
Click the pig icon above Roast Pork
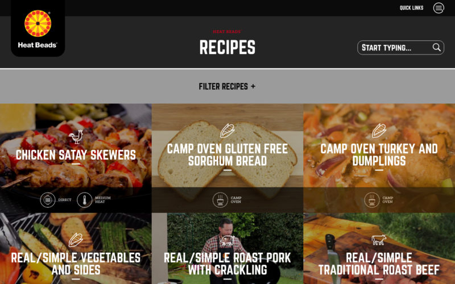(x=227, y=240)
